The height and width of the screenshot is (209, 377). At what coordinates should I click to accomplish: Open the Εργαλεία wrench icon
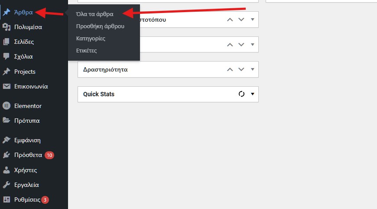pyautogui.click(x=6, y=185)
